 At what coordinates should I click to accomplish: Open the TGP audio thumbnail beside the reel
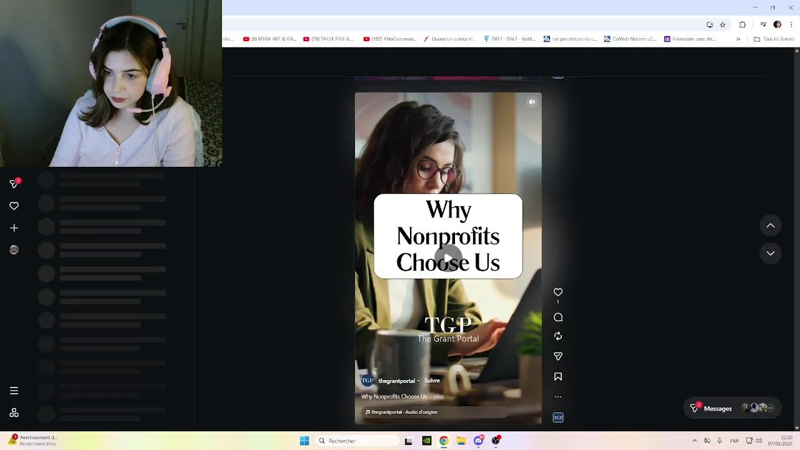point(558,417)
